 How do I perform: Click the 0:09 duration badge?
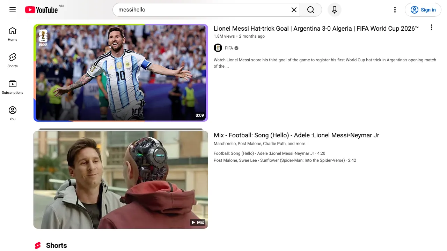200,115
